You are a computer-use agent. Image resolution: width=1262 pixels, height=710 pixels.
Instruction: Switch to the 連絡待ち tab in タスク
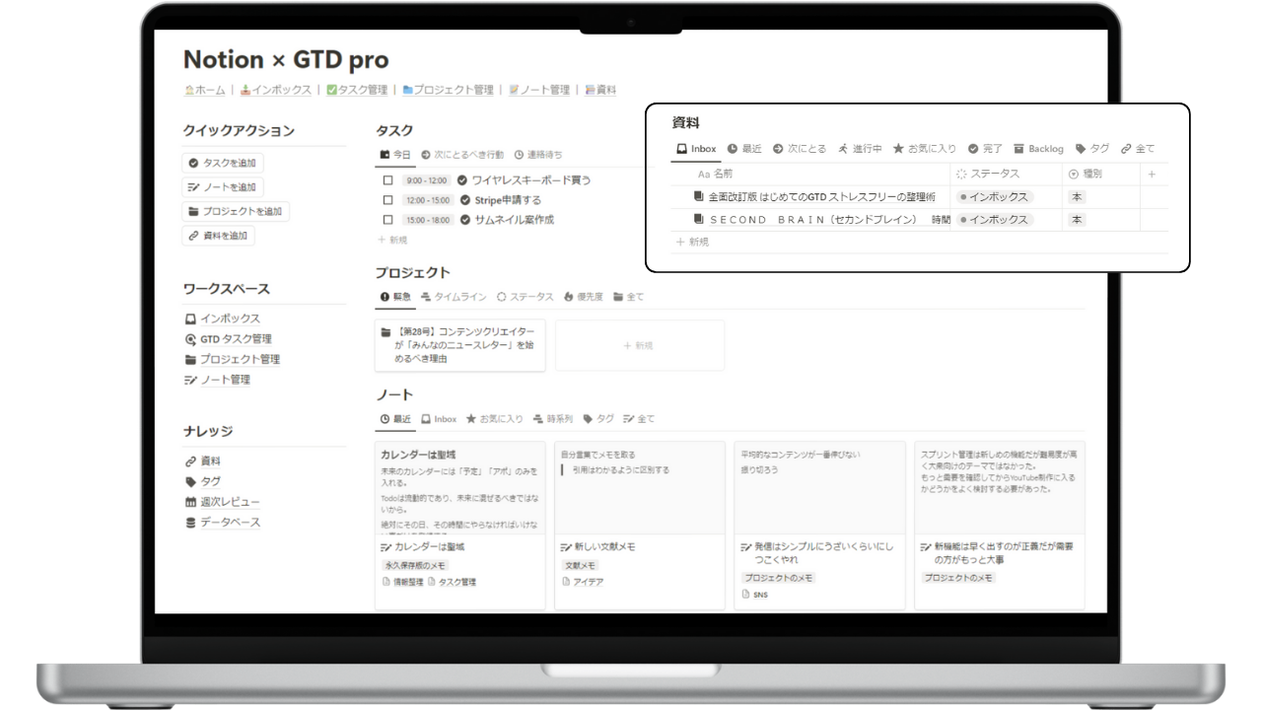click(x=539, y=155)
